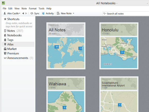Open Premium in the sidebar
This screenshot has width=149, height=112.
coord(13,53)
